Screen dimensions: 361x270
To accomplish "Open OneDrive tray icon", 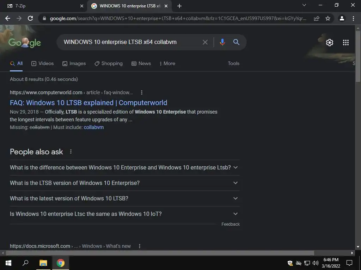I will pos(299,263).
